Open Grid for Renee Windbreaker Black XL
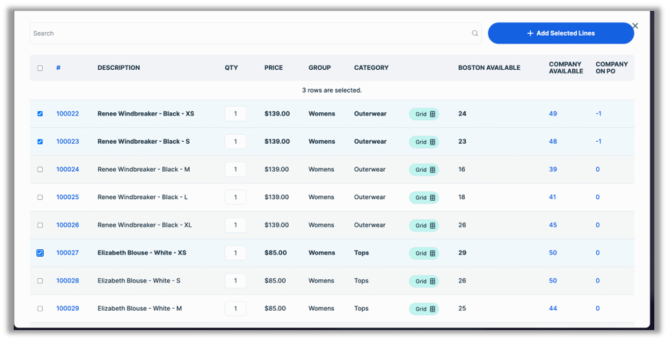Image resolution: width=668 pixels, height=341 pixels. tap(424, 225)
